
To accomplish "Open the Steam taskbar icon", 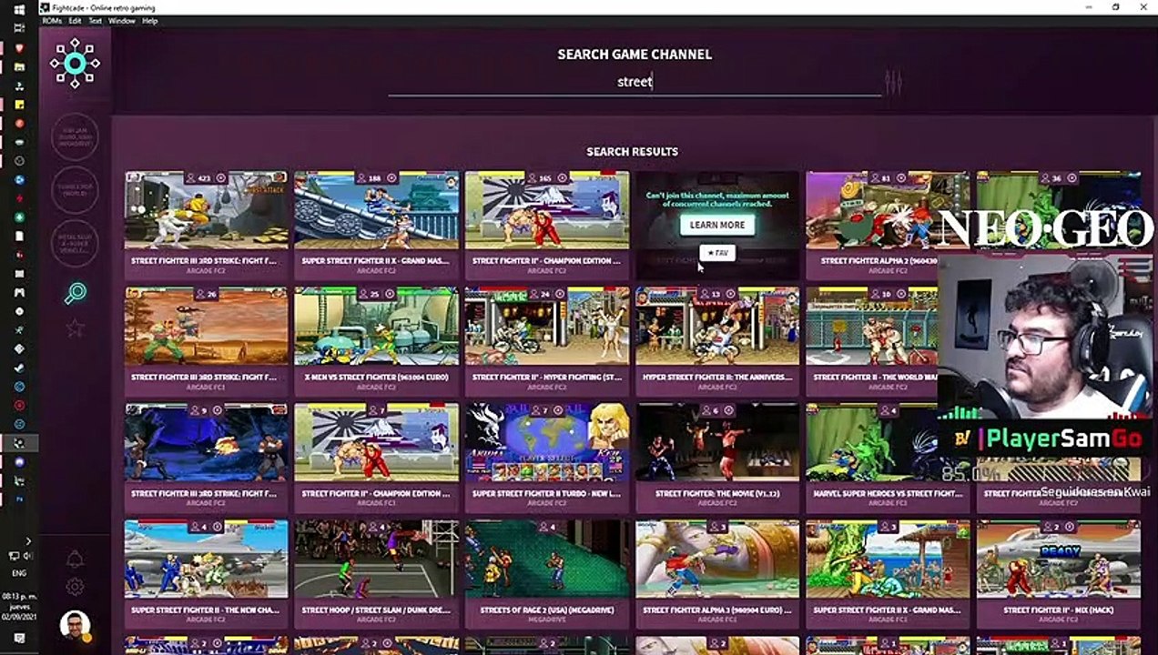I will (x=19, y=368).
